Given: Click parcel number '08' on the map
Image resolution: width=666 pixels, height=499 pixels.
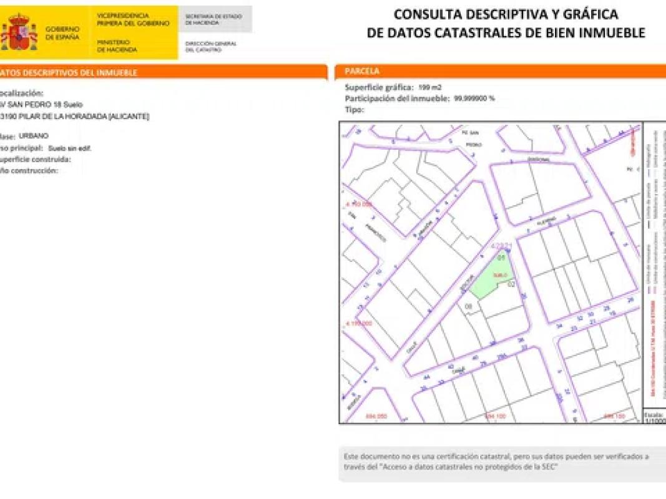Looking at the screenshot, I should point(469,306).
